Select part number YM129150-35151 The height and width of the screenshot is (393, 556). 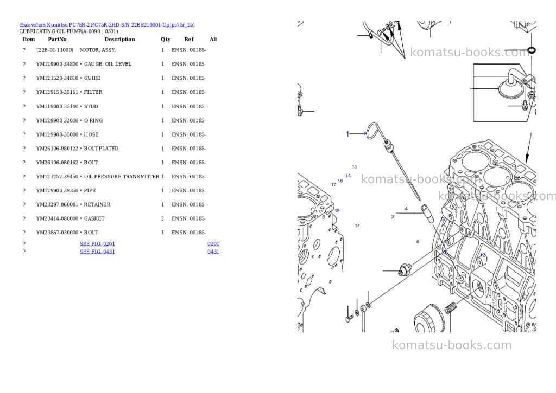click(x=57, y=92)
